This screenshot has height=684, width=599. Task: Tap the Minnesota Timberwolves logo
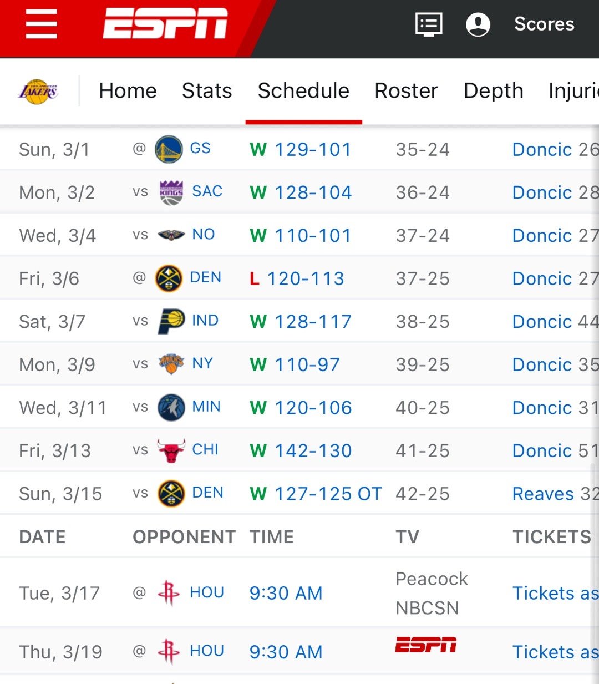point(171,408)
